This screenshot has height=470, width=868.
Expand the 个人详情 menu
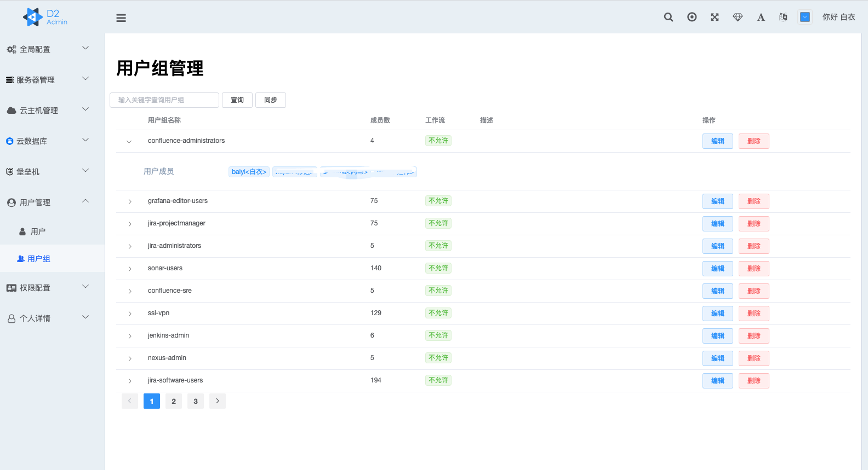tap(52, 318)
